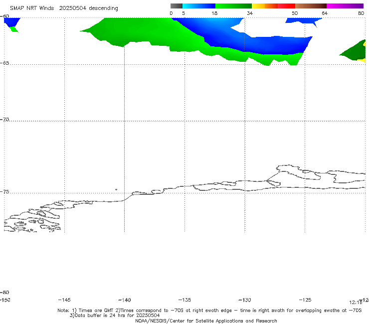Click the note line starting 'Note: 1) Times are GMT'
The width and height of the screenshot is (369, 324).
coord(209,311)
